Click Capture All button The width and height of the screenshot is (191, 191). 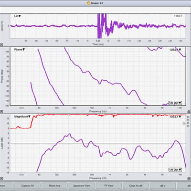[x=27, y=186]
